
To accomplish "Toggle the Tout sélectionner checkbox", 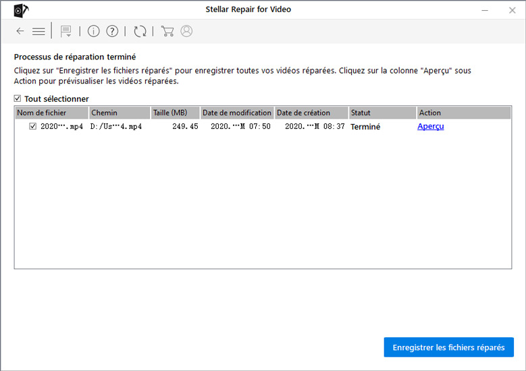I will click(x=18, y=98).
